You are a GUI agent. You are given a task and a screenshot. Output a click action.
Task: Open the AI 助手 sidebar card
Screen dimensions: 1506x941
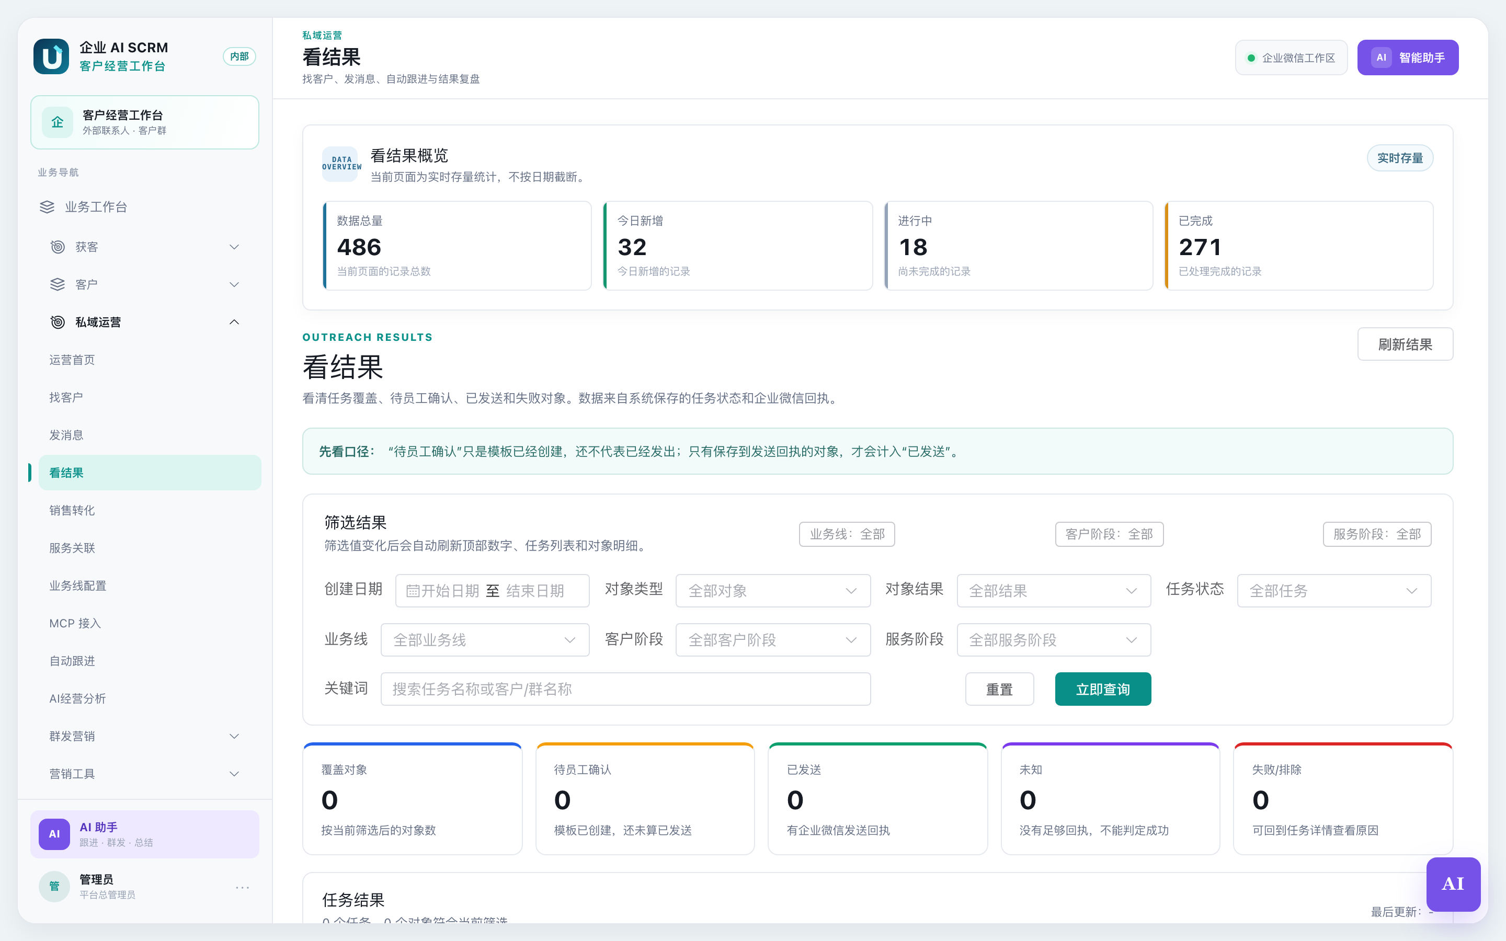144,834
